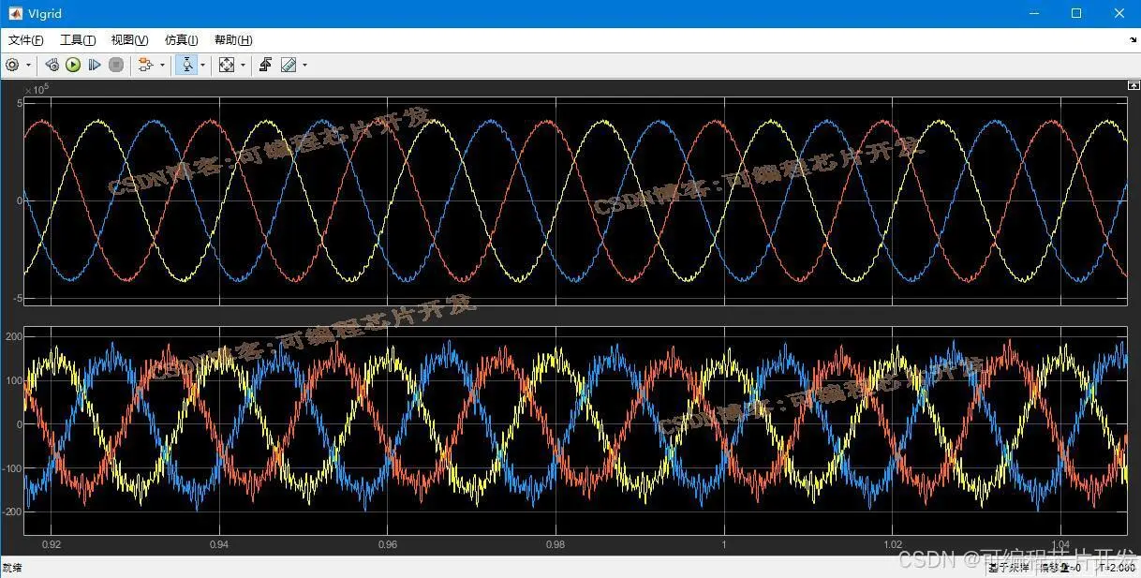Viewport: 1141px width, 578px height.
Task: Open the 帮助(H) menu
Action: click(233, 40)
